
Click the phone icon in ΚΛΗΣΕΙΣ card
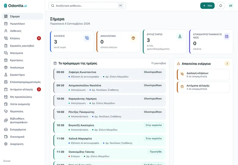click(x=87, y=38)
